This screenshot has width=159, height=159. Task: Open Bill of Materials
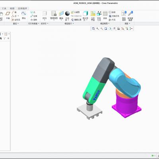(x=124, y=16)
